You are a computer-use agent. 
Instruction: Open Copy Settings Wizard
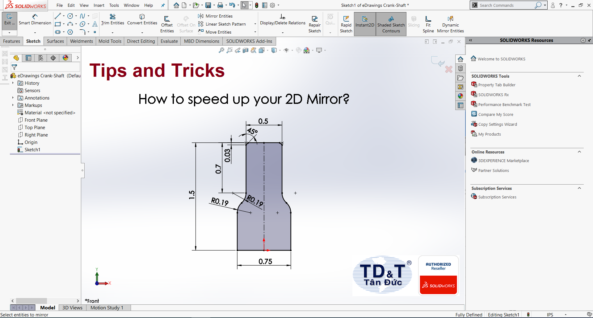[x=497, y=124]
